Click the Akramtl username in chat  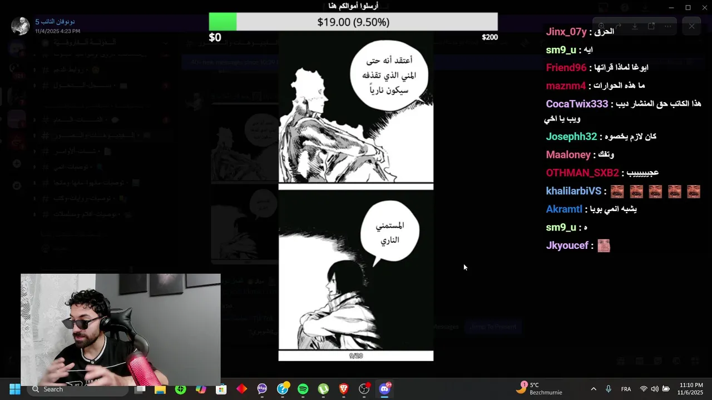564,209
